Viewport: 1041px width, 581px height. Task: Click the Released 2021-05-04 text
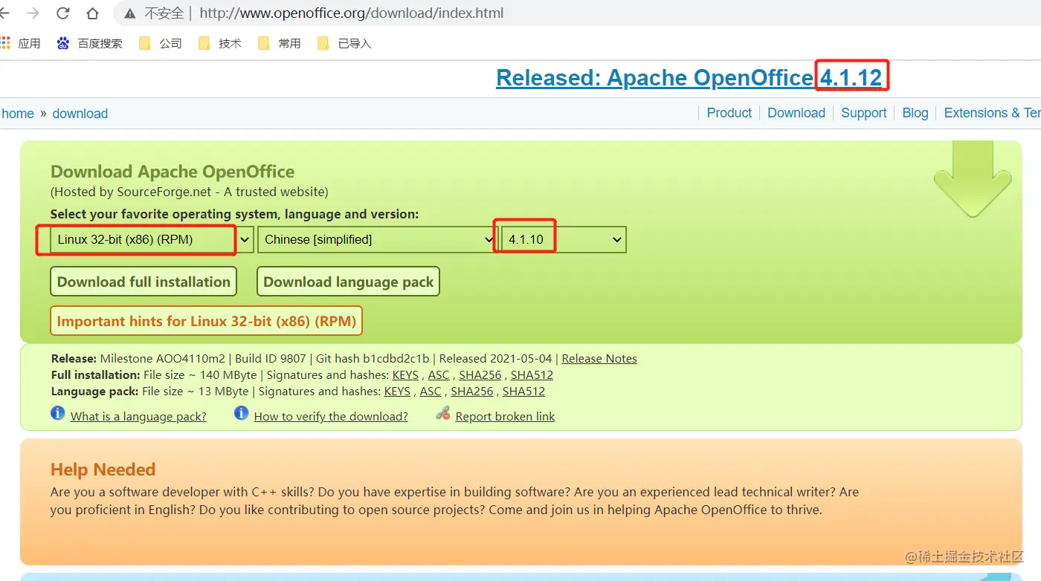(x=496, y=359)
